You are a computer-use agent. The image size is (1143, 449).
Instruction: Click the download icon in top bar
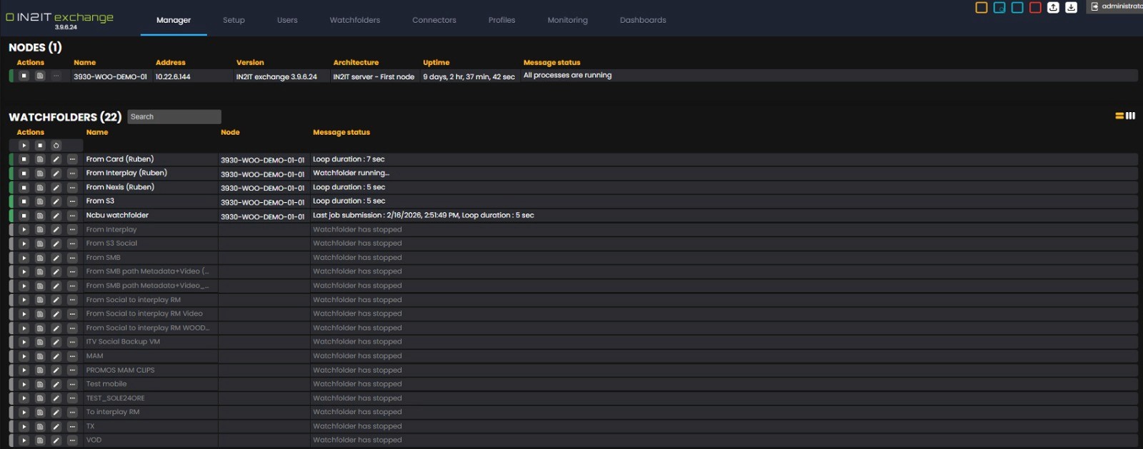pyautogui.click(x=1071, y=7)
